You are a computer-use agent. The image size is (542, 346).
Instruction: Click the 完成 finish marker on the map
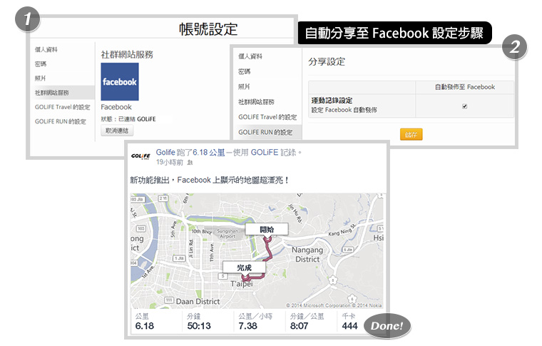[245, 268]
